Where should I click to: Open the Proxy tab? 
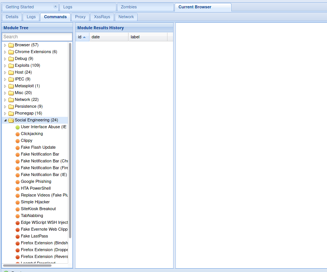pyautogui.click(x=80, y=17)
